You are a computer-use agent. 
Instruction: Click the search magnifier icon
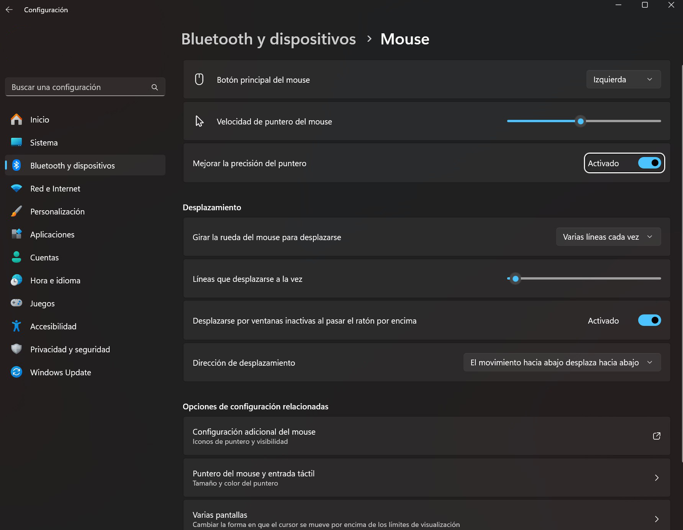(155, 87)
